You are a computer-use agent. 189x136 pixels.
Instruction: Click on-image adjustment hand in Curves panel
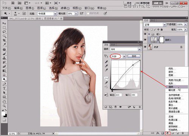pos(106,56)
